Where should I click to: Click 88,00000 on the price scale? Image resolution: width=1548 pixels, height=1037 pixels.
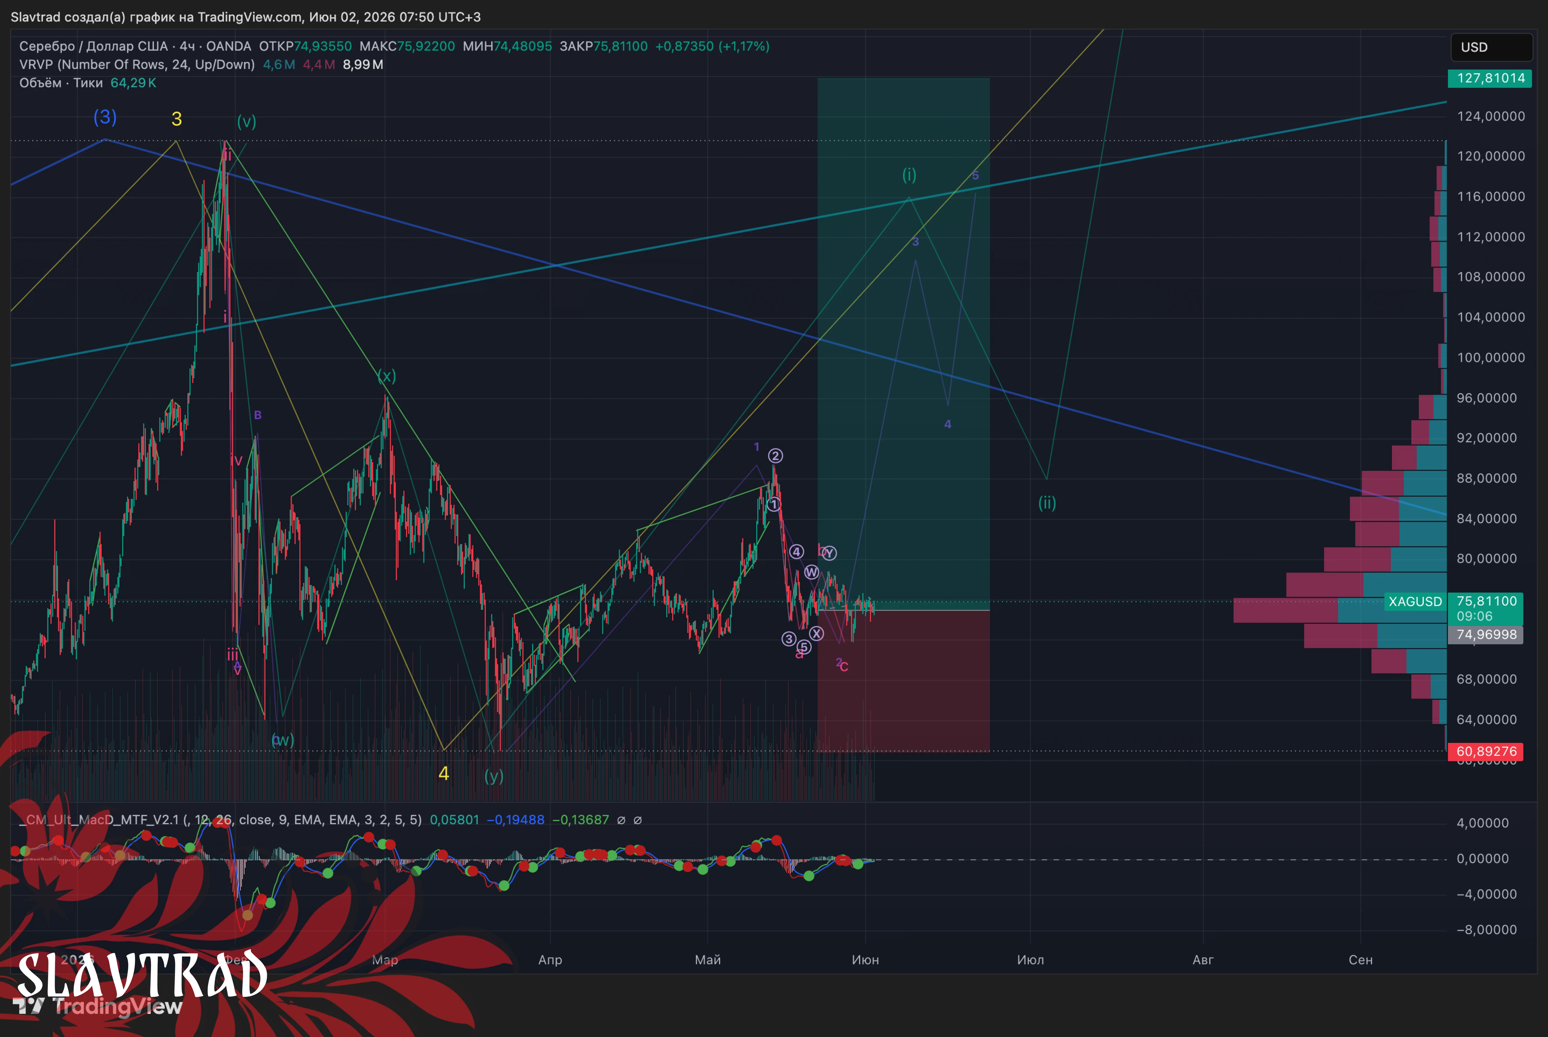(1486, 478)
